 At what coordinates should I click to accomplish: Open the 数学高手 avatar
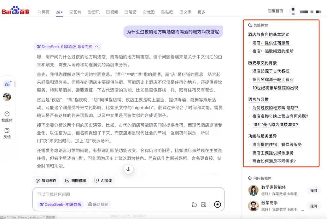(253, 206)
